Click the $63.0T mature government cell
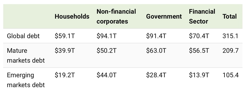 click(x=156, y=51)
